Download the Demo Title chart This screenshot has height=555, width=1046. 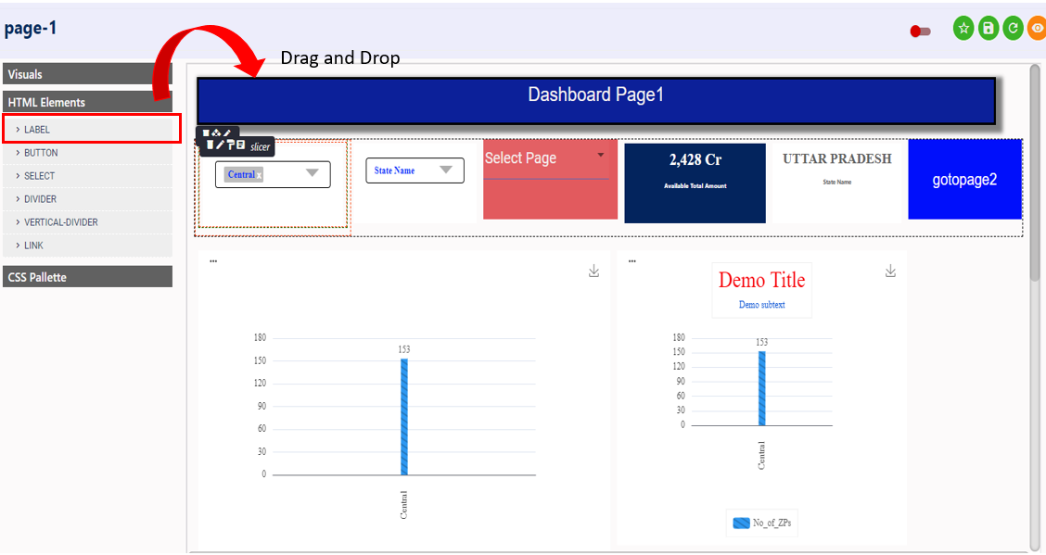click(x=890, y=271)
